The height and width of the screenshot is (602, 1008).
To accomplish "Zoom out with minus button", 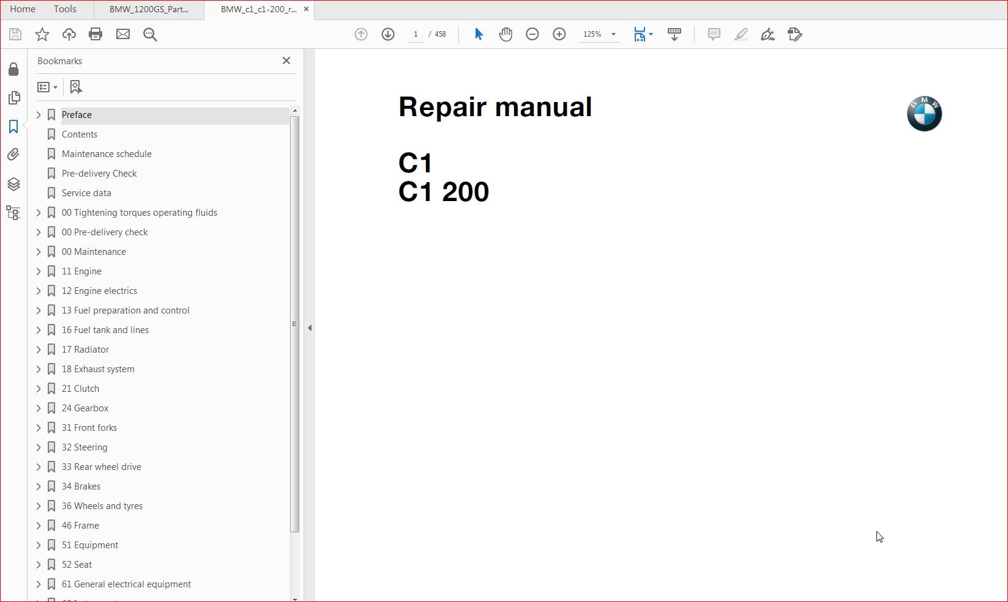I will pyautogui.click(x=532, y=34).
